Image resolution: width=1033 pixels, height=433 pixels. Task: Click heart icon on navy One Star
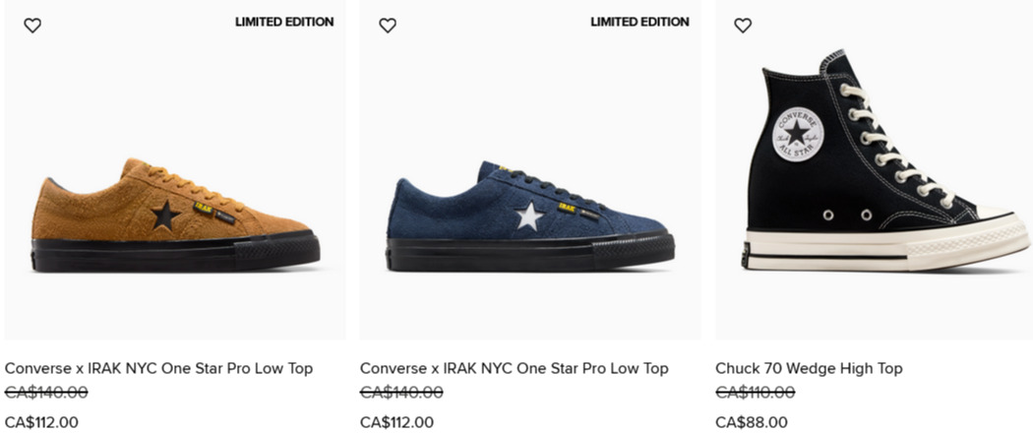tap(388, 26)
